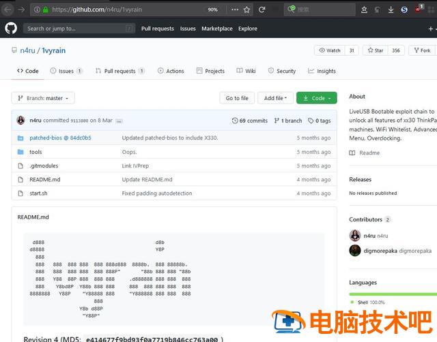Screen dimensions: 437x342
Task: Click the undo-style arrow icon next to downloads
Action: tap(377, 10)
